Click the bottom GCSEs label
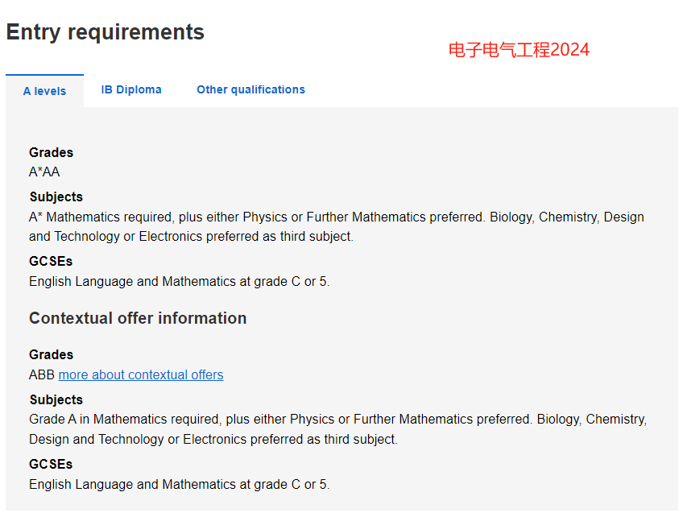 51,465
